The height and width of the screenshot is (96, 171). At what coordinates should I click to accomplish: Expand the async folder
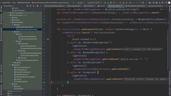click(x=13, y=86)
